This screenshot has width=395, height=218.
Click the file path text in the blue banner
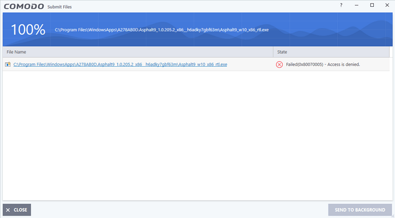click(x=162, y=30)
